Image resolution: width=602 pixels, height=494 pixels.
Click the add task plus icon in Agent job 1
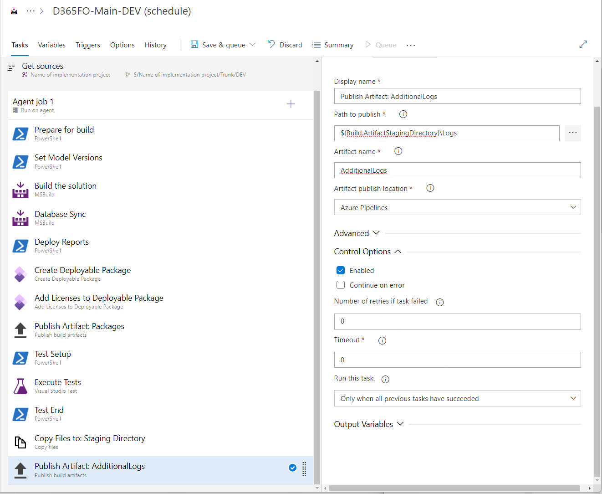pyautogui.click(x=291, y=104)
